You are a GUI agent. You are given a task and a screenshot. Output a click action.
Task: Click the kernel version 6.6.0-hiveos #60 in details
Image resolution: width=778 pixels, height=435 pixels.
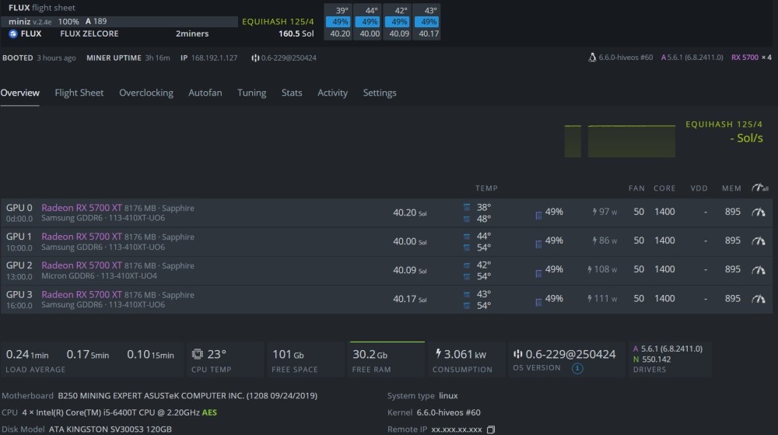[x=449, y=412]
